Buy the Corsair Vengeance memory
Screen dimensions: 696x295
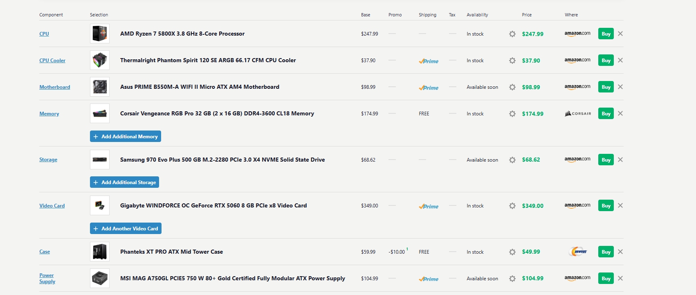click(606, 113)
